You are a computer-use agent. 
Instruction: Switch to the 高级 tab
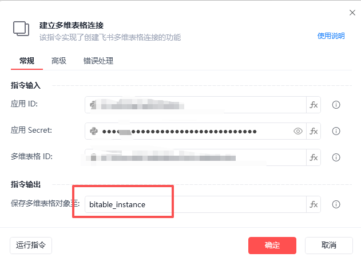click(59, 61)
